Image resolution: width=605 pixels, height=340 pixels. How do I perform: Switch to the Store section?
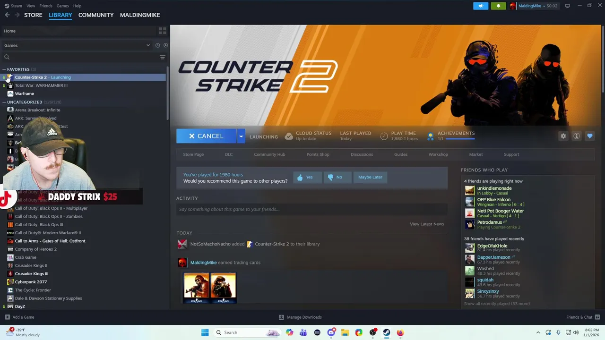pyautogui.click(x=33, y=15)
